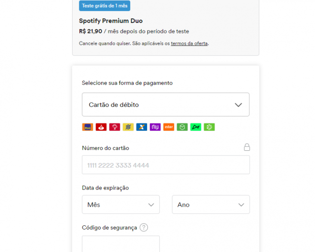Open the Cartão de débito payment dropdown

point(166,105)
